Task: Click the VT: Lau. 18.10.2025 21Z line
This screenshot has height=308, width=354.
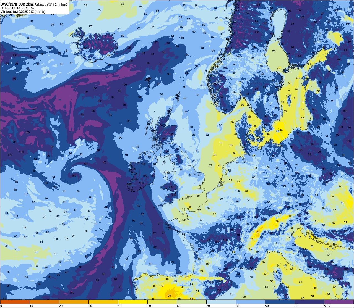Action: tap(23, 12)
